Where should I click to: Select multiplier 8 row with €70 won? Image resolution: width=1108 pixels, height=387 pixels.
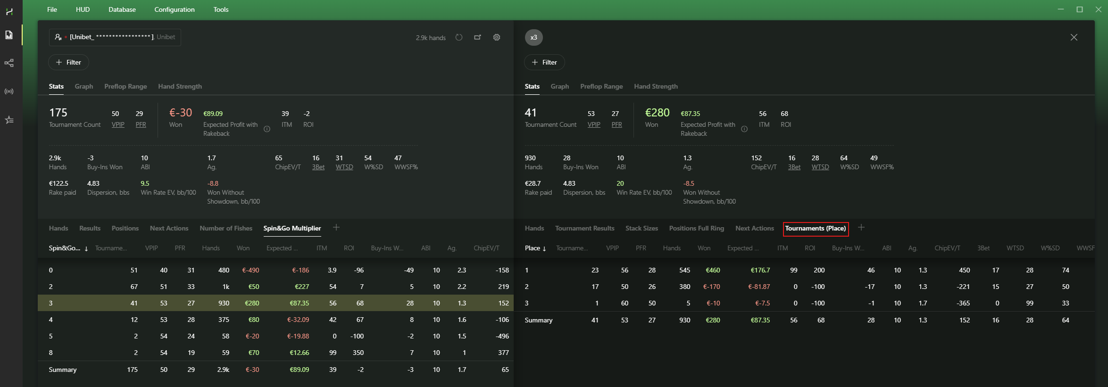click(275, 353)
